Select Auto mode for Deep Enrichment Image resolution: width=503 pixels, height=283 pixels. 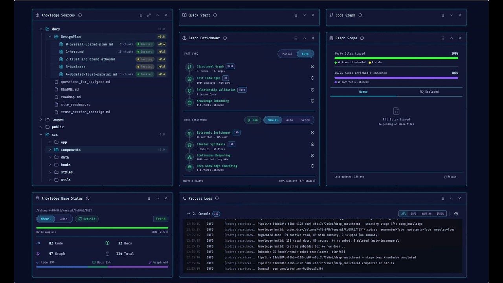290,120
